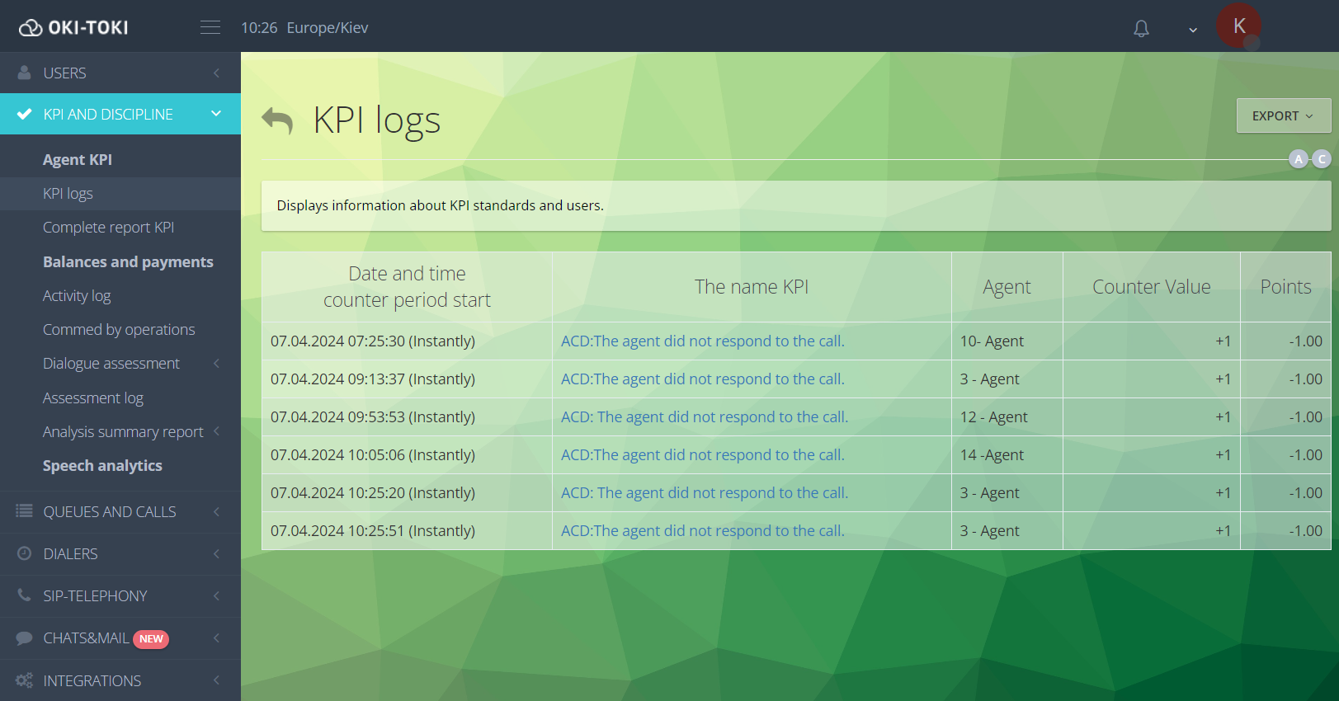The height and width of the screenshot is (701, 1339).
Task: Click the hamburger menu icon
Action: [x=210, y=27]
